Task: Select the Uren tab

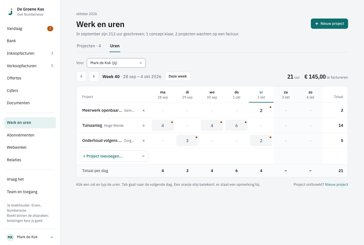Action: [x=115, y=46]
